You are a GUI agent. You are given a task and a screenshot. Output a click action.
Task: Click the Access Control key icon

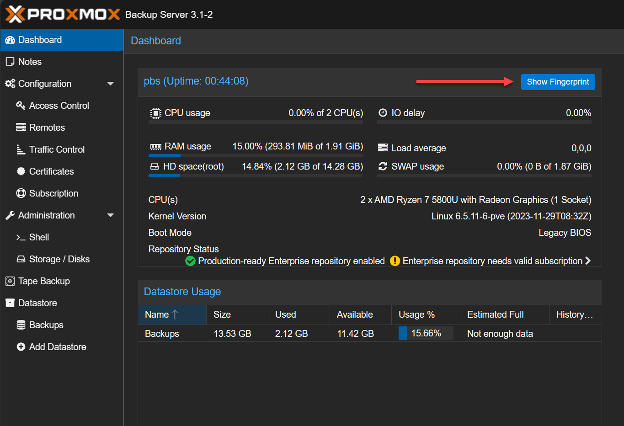[x=21, y=106]
